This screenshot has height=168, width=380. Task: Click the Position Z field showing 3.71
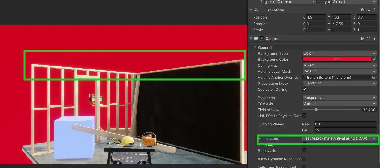pos(366,17)
